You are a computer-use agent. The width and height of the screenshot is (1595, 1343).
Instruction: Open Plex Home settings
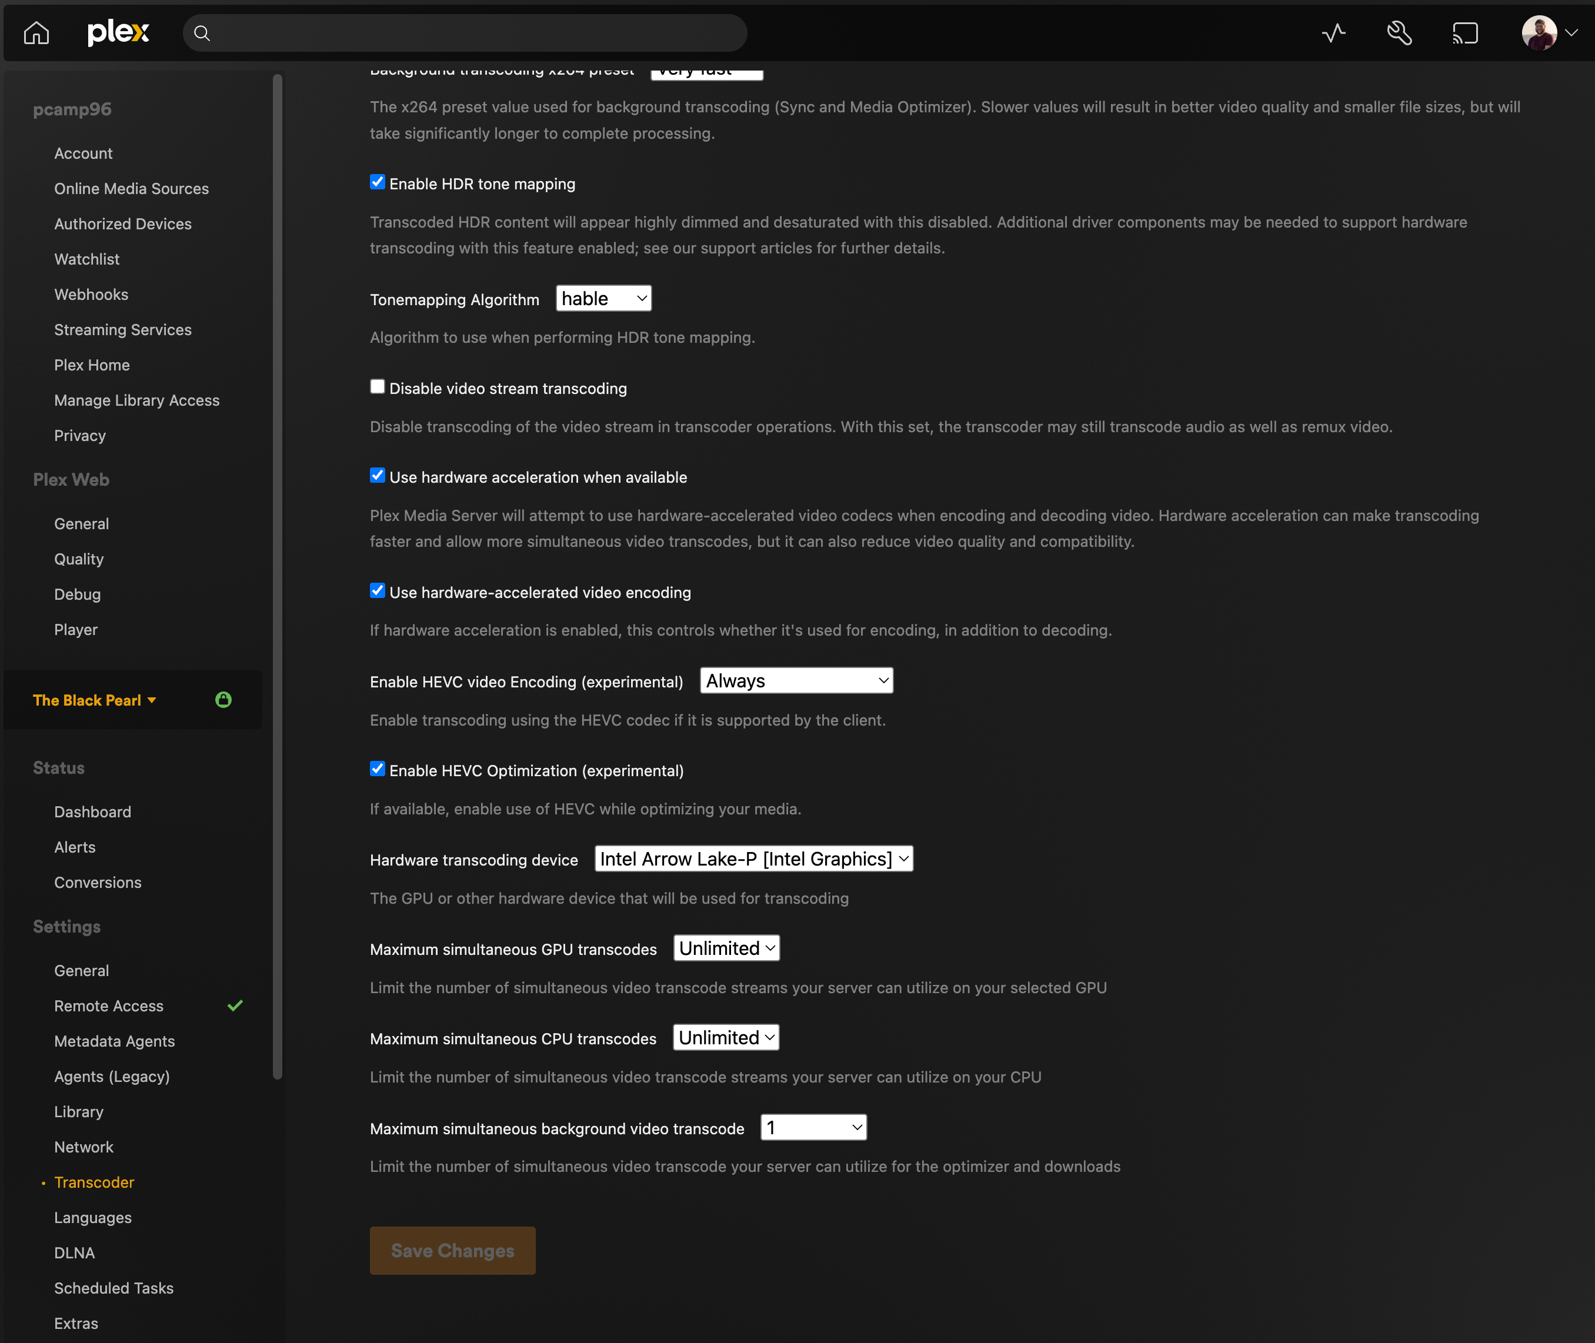point(91,365)
